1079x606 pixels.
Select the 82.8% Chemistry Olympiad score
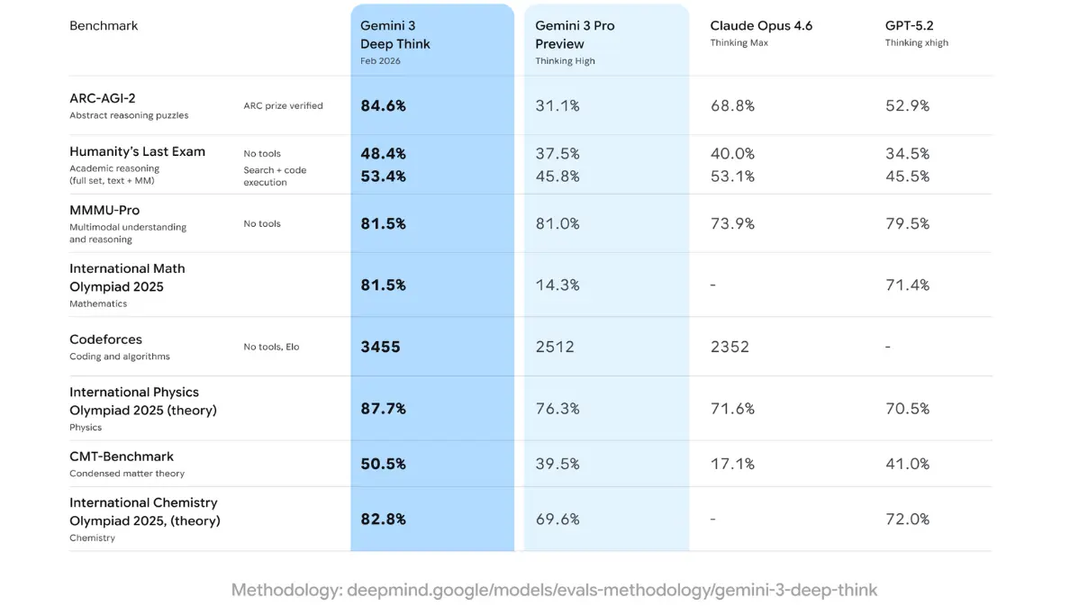[x=383, y=520]
